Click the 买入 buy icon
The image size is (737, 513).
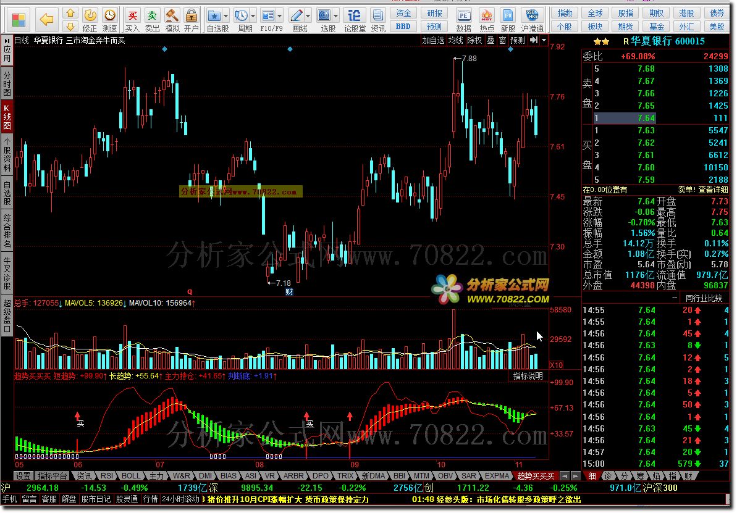click(x=133, y=20)
